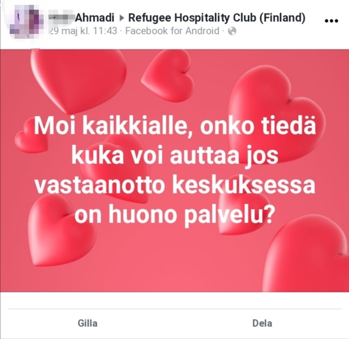Click the blurred first name before Ahmadi
The height and width of the screenshot is (339, 349).
click(62, 18)
